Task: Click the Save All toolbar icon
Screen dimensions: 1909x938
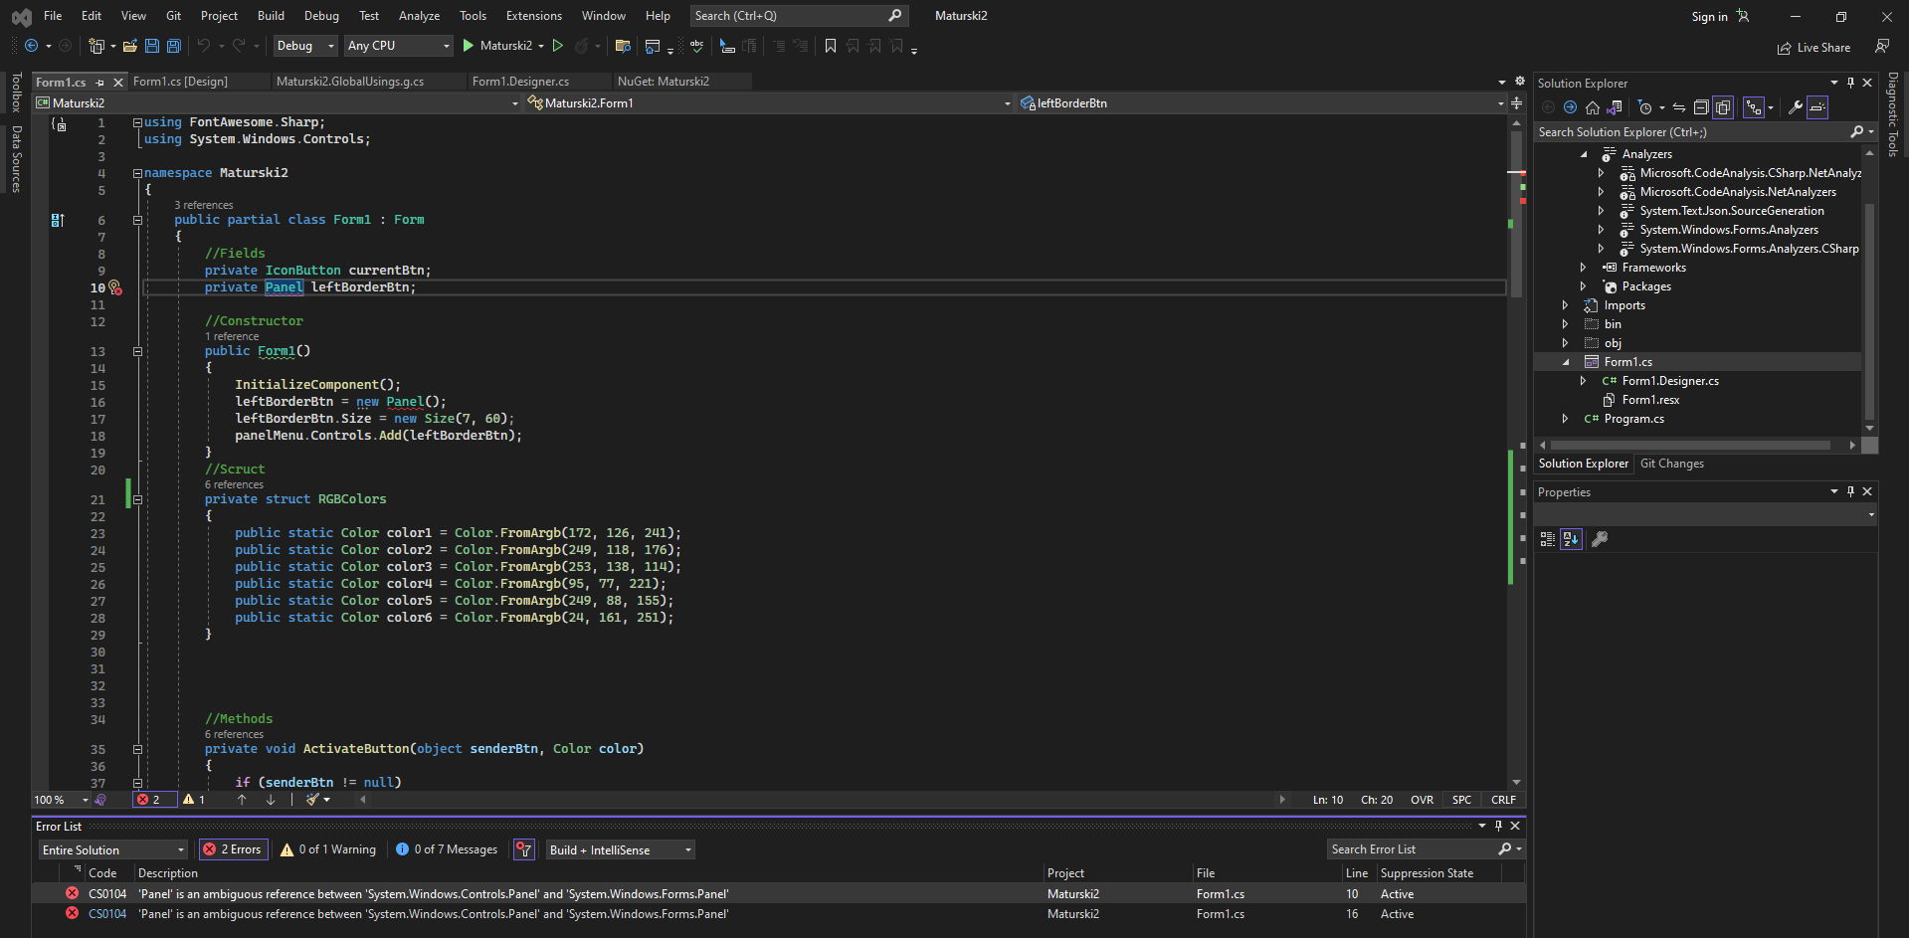Action: pyautogui.click(x=173, y=46)
